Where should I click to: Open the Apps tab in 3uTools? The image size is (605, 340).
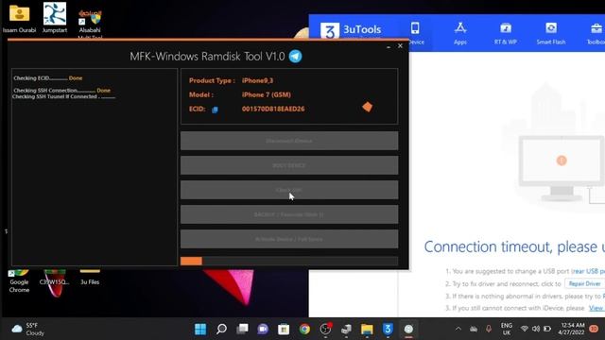[x=460, y=33]
